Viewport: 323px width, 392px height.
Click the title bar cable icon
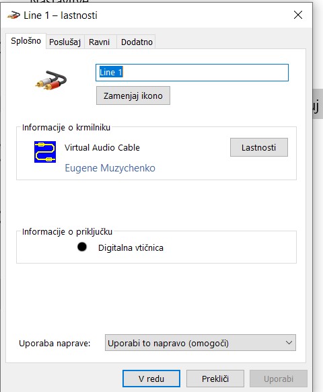coord(13,15)
